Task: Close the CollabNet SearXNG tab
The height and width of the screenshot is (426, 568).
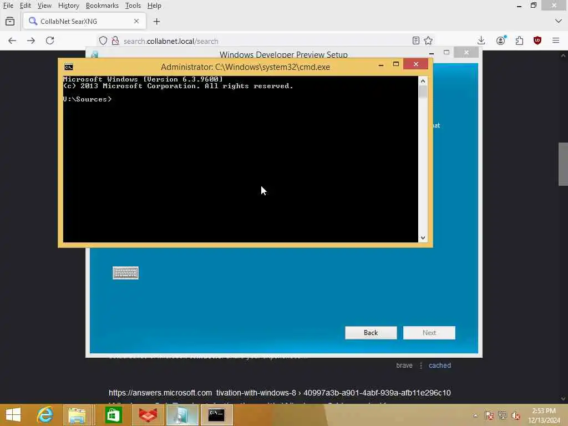Action: (136, 22)
